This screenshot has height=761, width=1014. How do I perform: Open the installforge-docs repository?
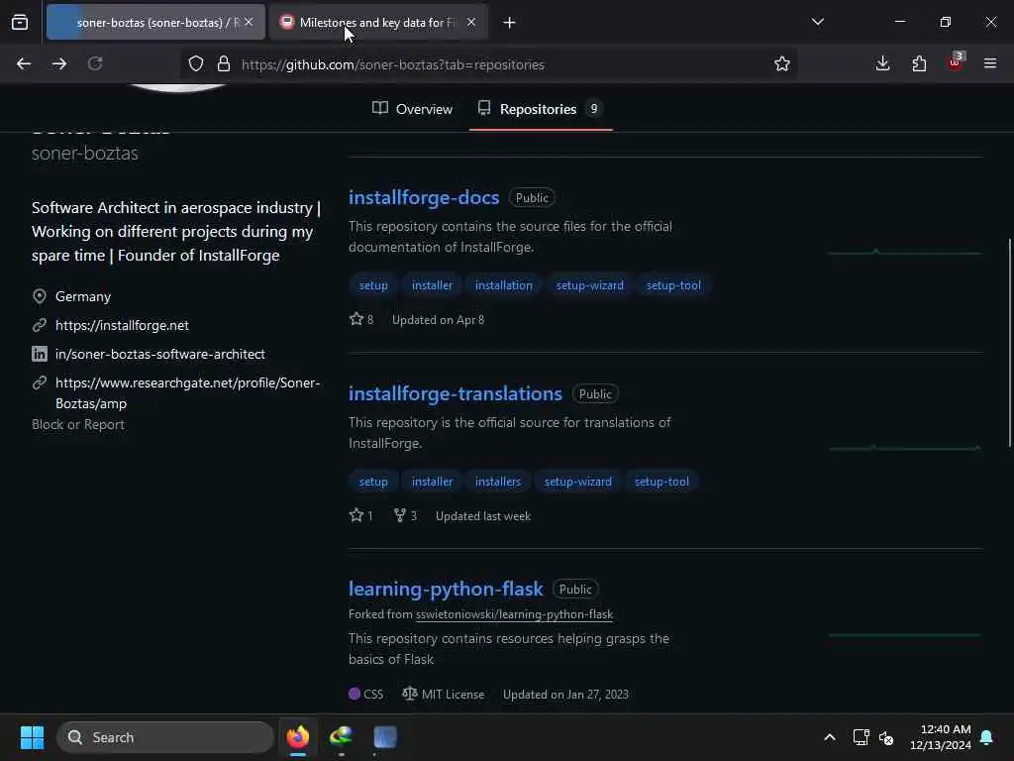(424, 197)
